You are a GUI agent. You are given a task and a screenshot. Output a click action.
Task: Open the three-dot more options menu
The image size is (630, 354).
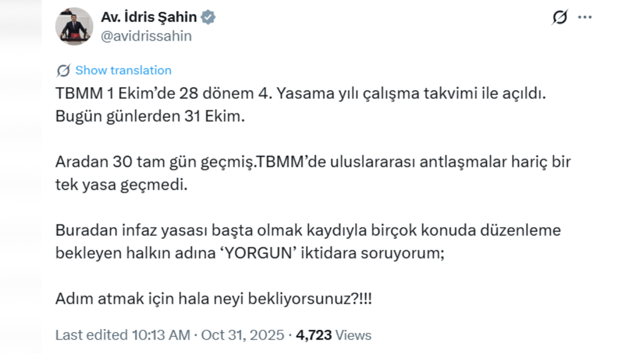585,17
